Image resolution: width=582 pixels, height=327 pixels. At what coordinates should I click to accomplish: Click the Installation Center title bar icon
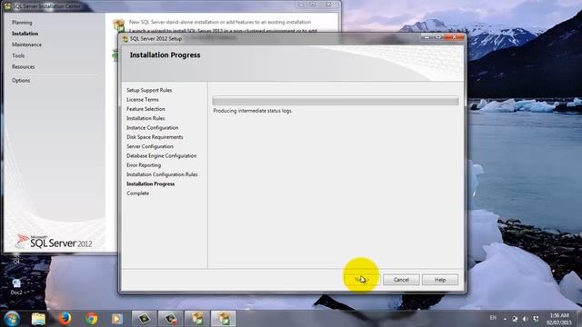pos(7,6)
